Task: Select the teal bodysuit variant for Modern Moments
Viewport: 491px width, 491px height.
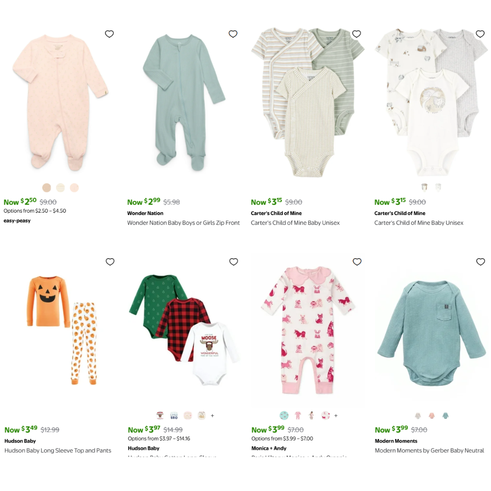Action: click(445, 415)
